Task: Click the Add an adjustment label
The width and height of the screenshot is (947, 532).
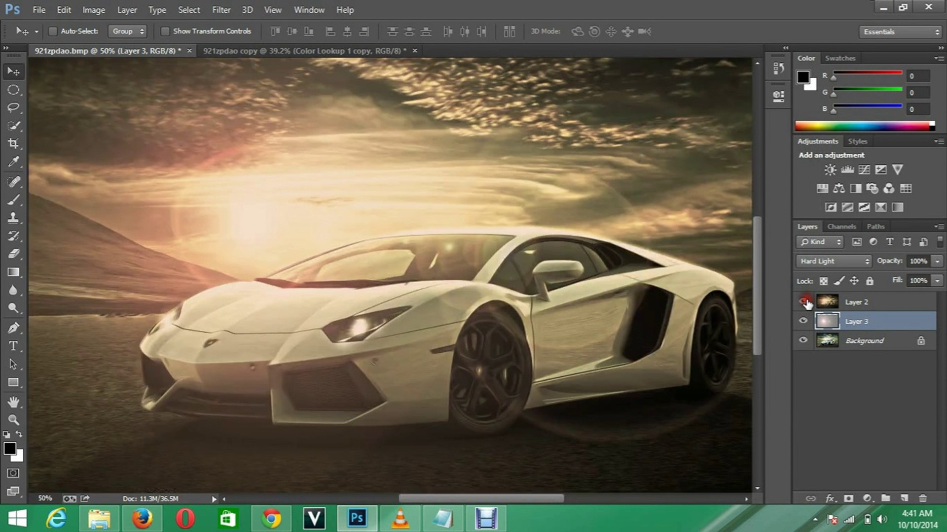Action: 831,155
